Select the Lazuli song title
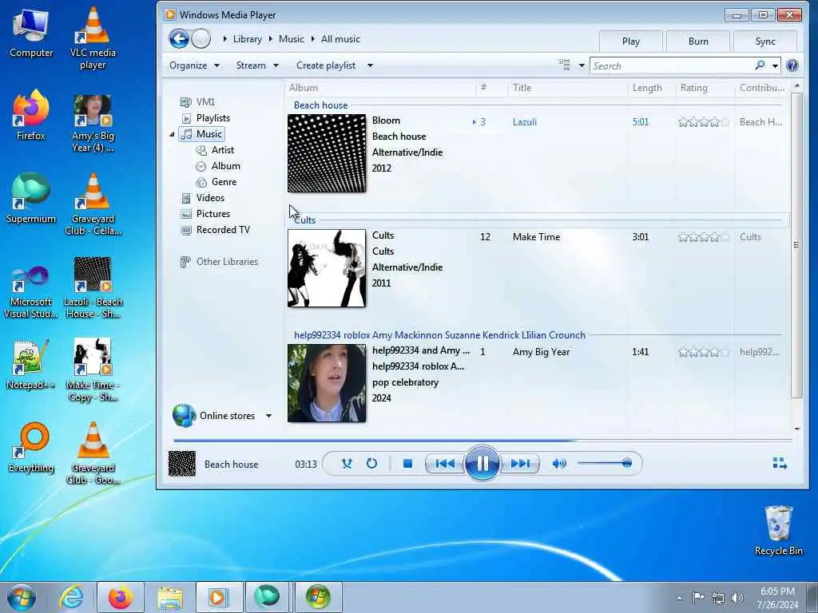818x613 pixels. (x=524, y=122)
